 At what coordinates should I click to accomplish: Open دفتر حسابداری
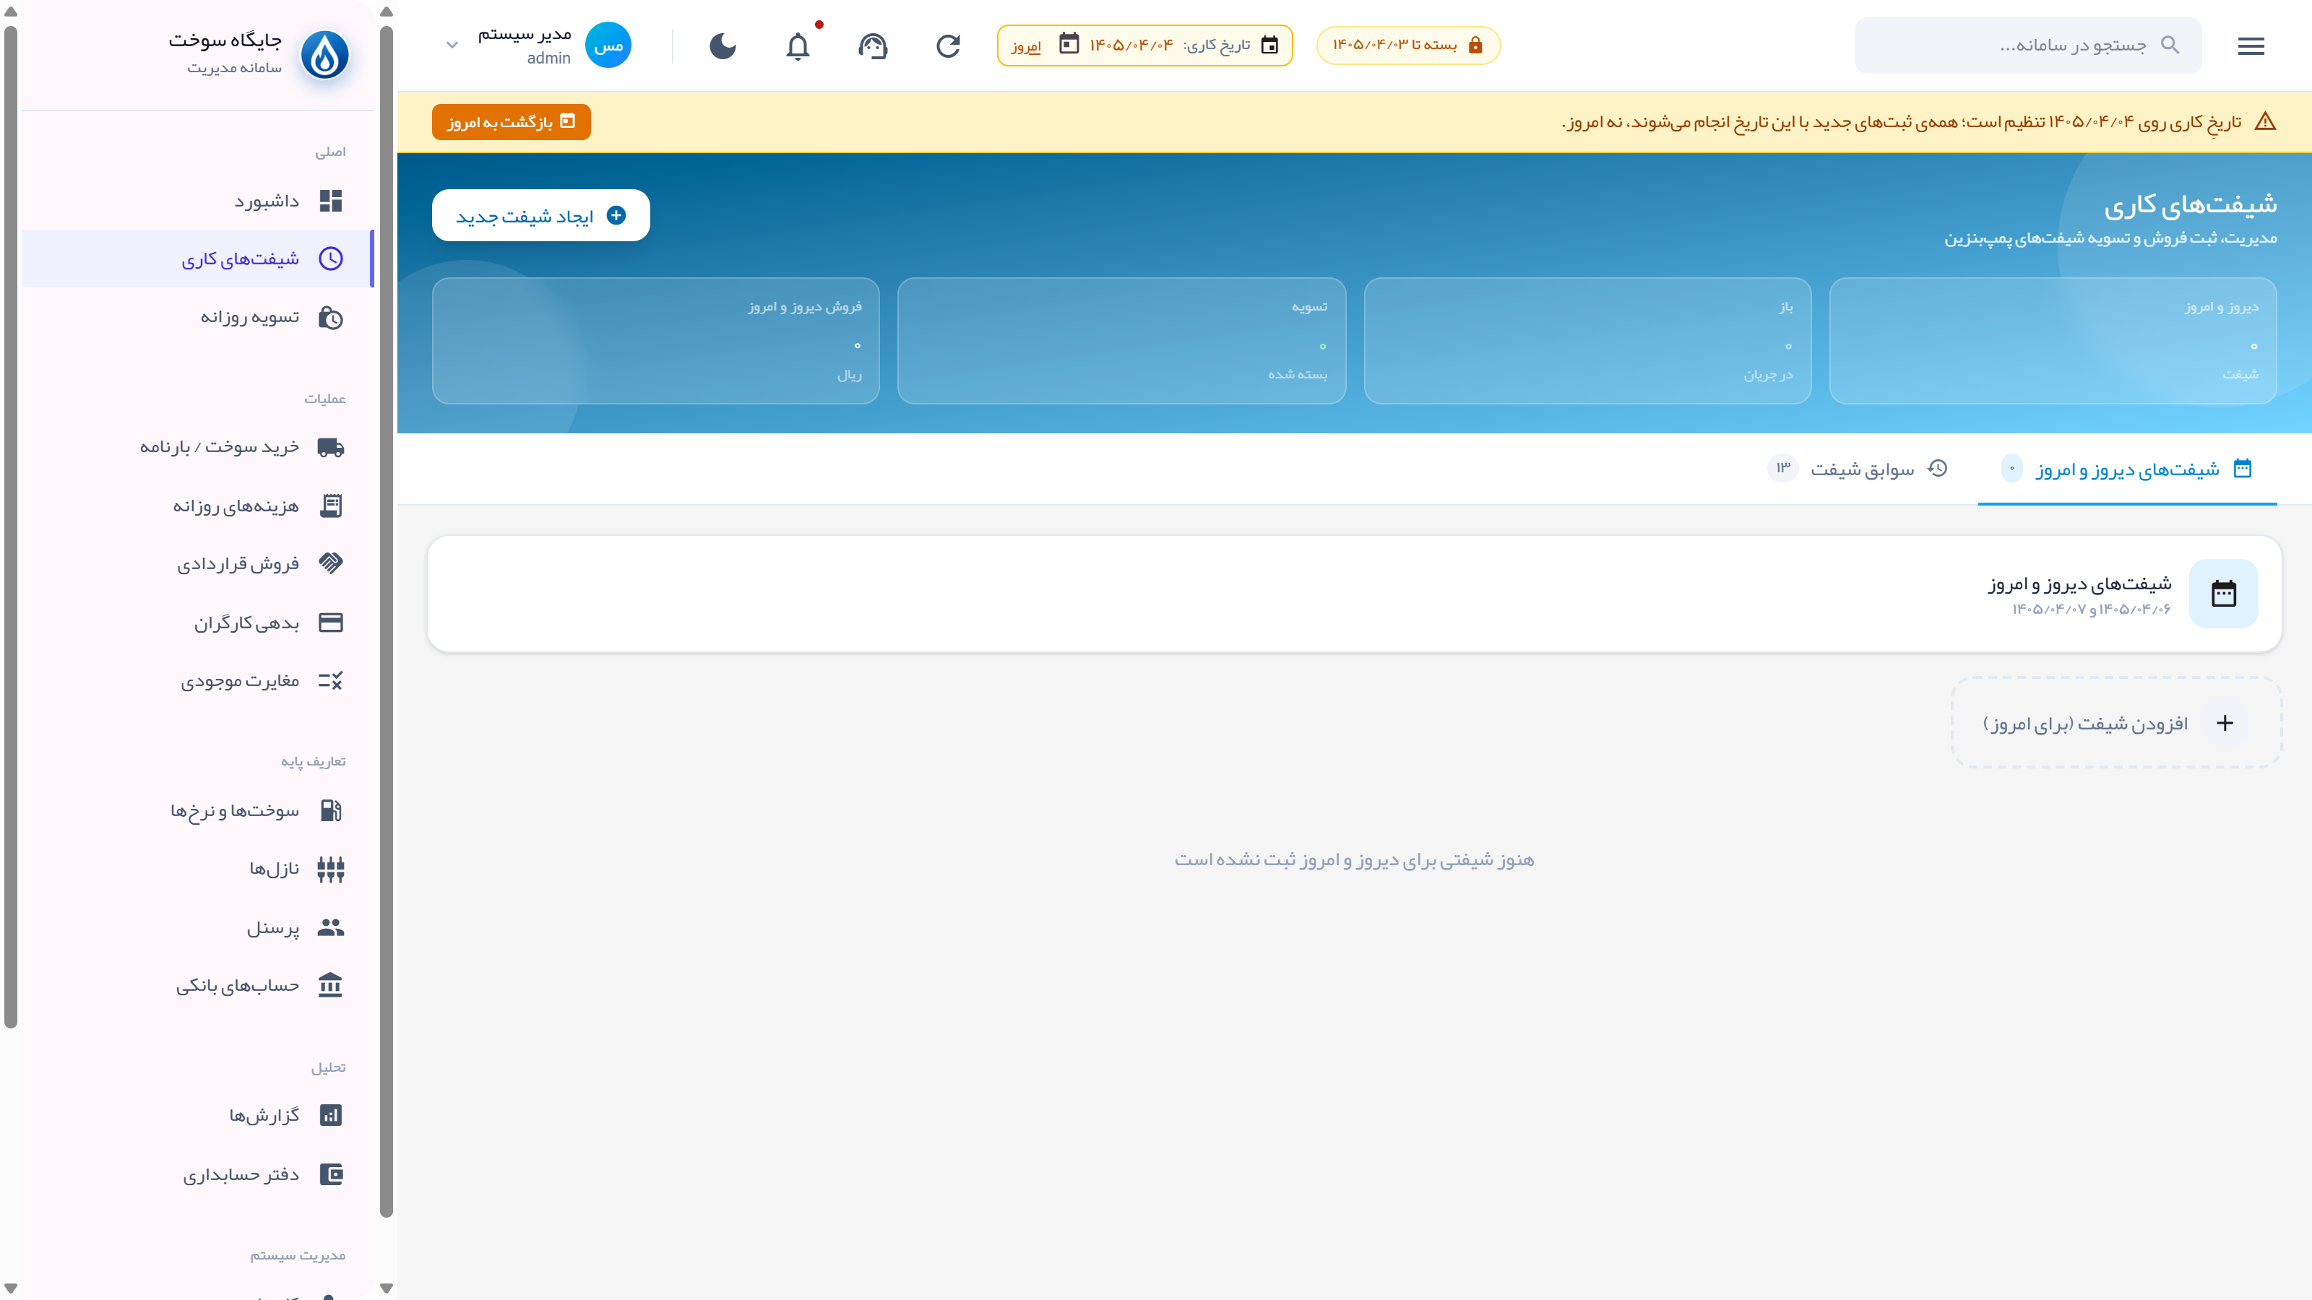(196, 1174)
